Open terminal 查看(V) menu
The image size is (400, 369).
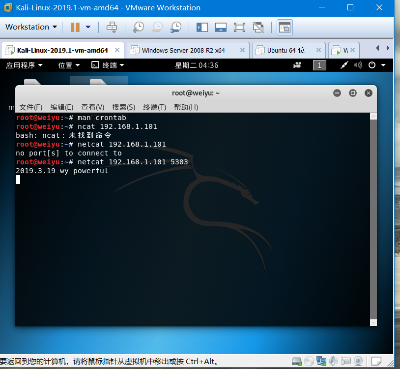click(92, 107)
